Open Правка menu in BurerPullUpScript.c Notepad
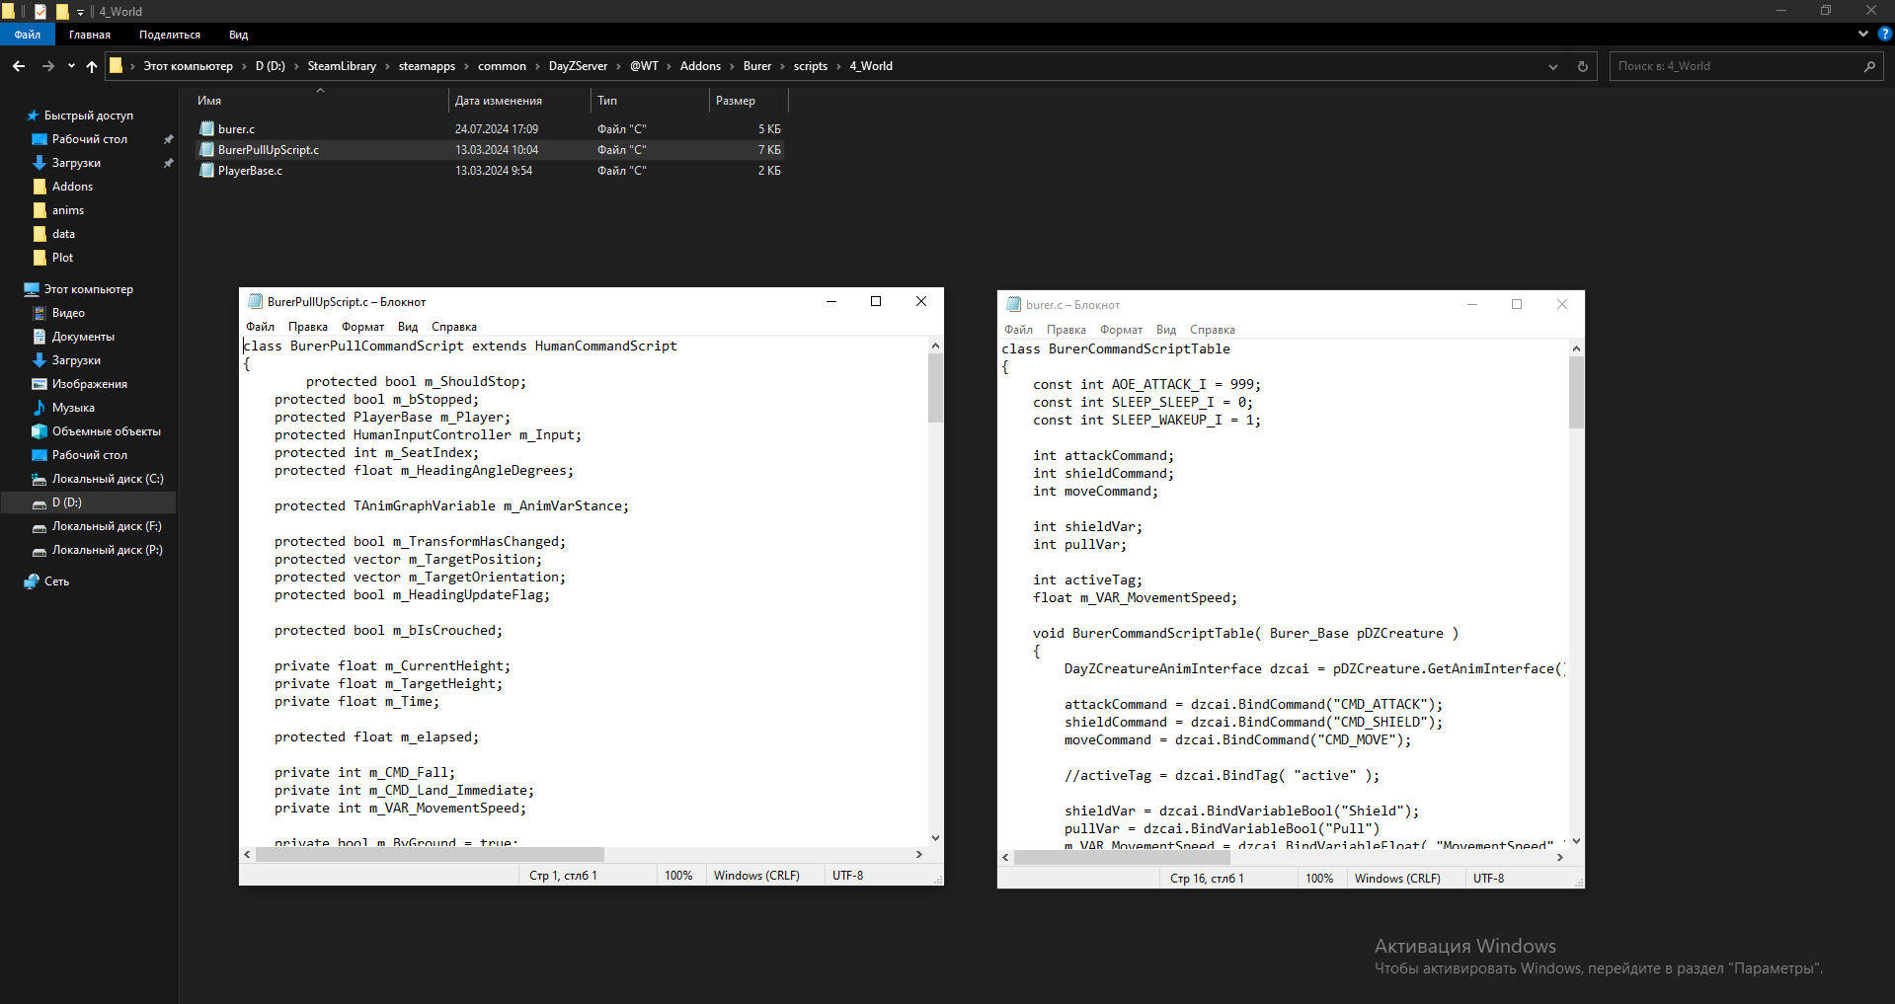 (x=308, y=327)
